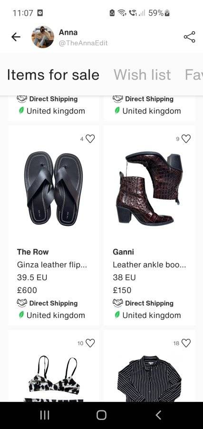203x429 pixels.
Task: Tap the Android home navigation button
Action: pyautogui.click(x=101, y=415)
